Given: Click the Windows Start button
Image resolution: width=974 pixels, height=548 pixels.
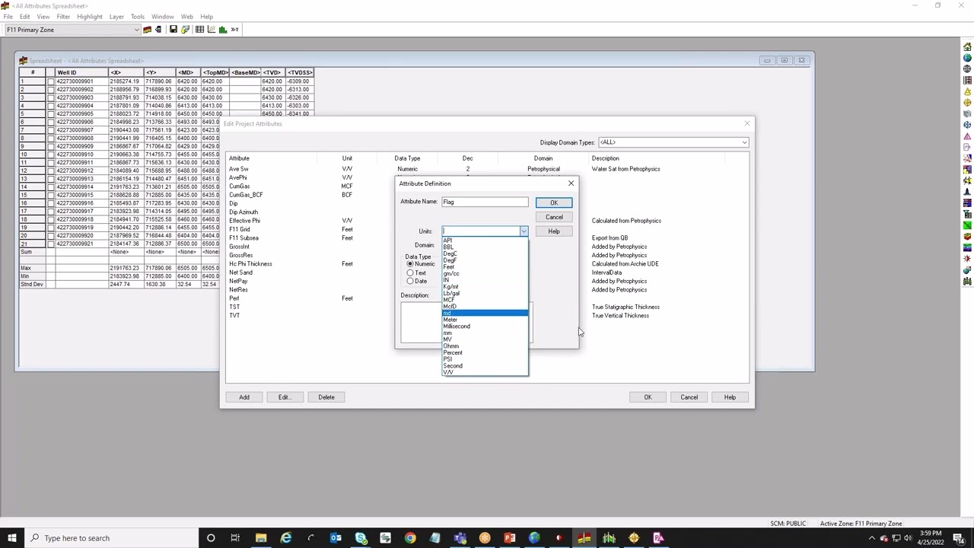Looking at the screenshot, I should click(x=12, y=538).
